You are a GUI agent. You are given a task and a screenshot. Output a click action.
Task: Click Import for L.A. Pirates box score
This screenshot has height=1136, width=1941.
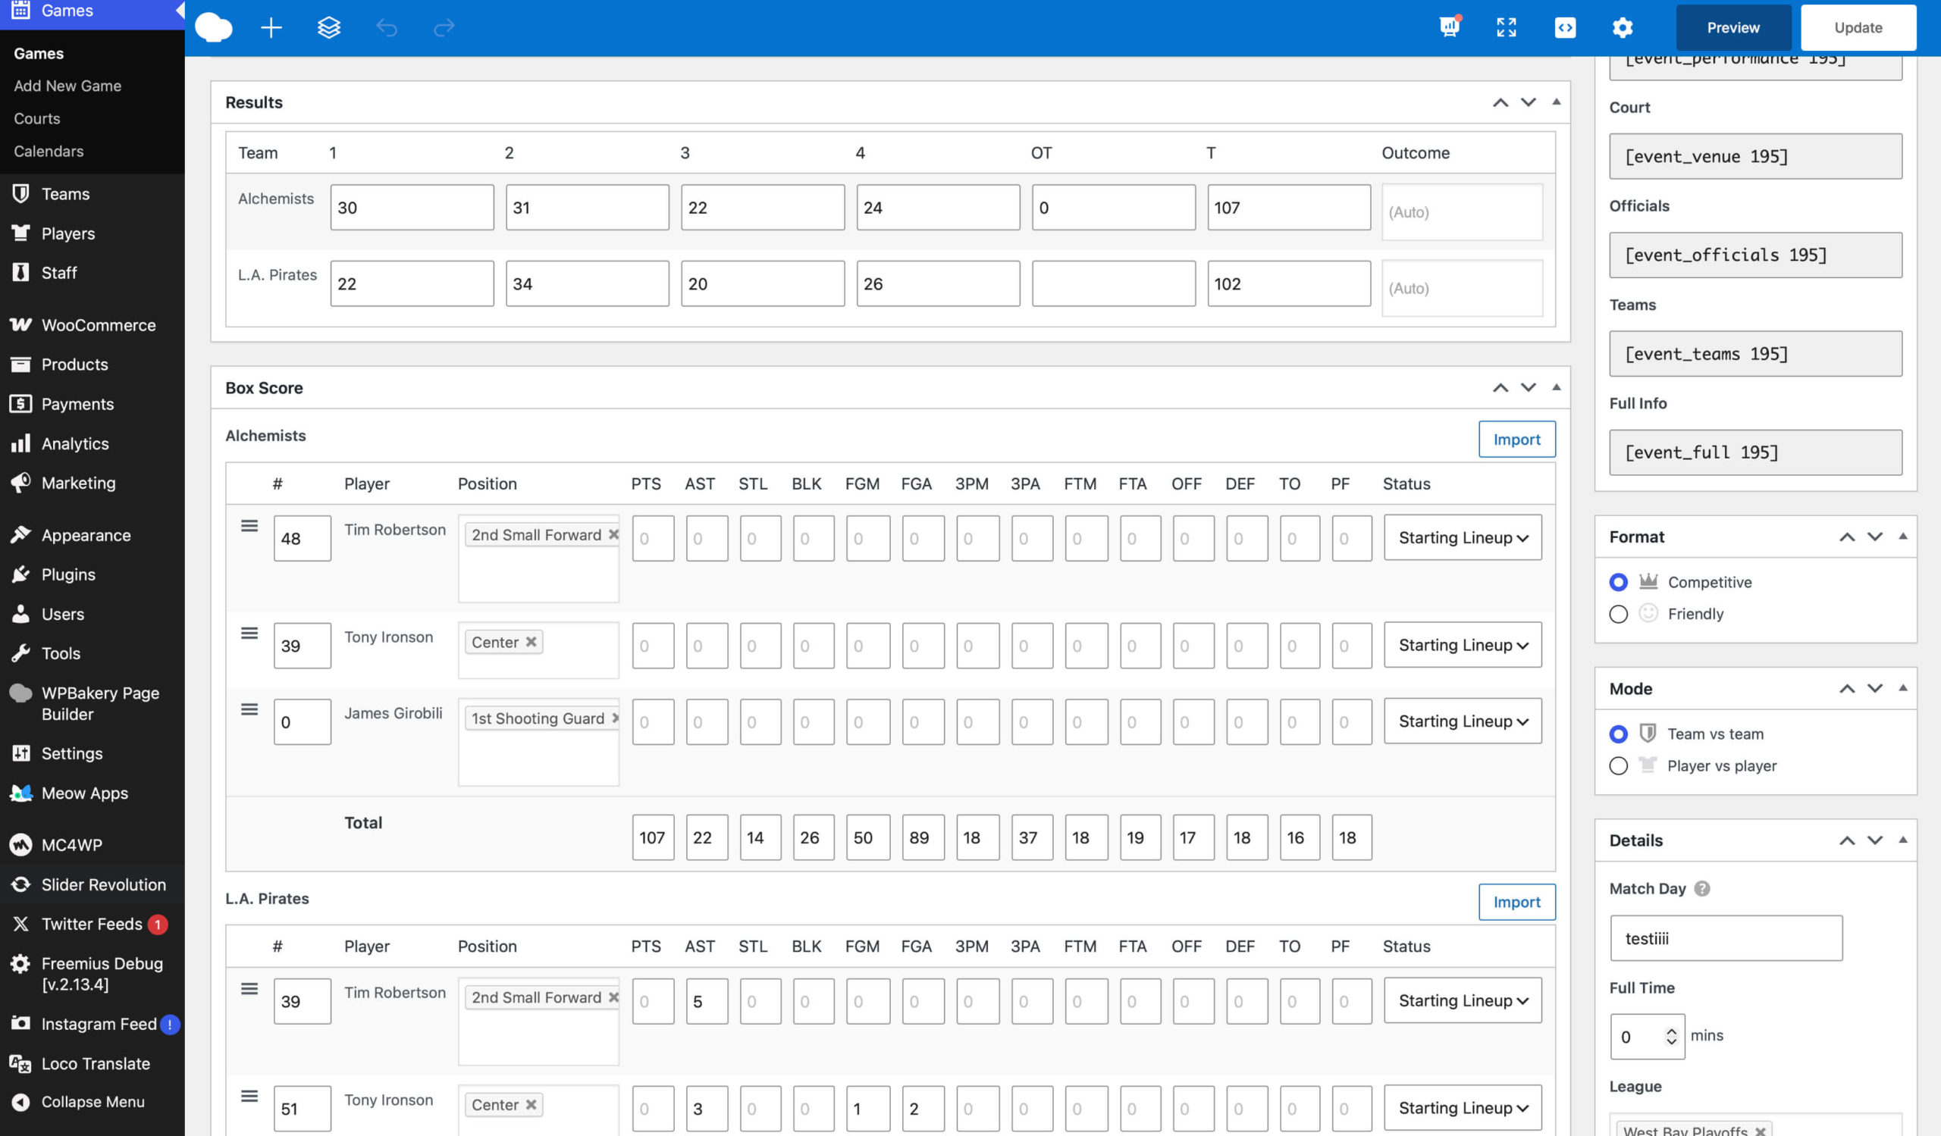[x=1516, y=901]
